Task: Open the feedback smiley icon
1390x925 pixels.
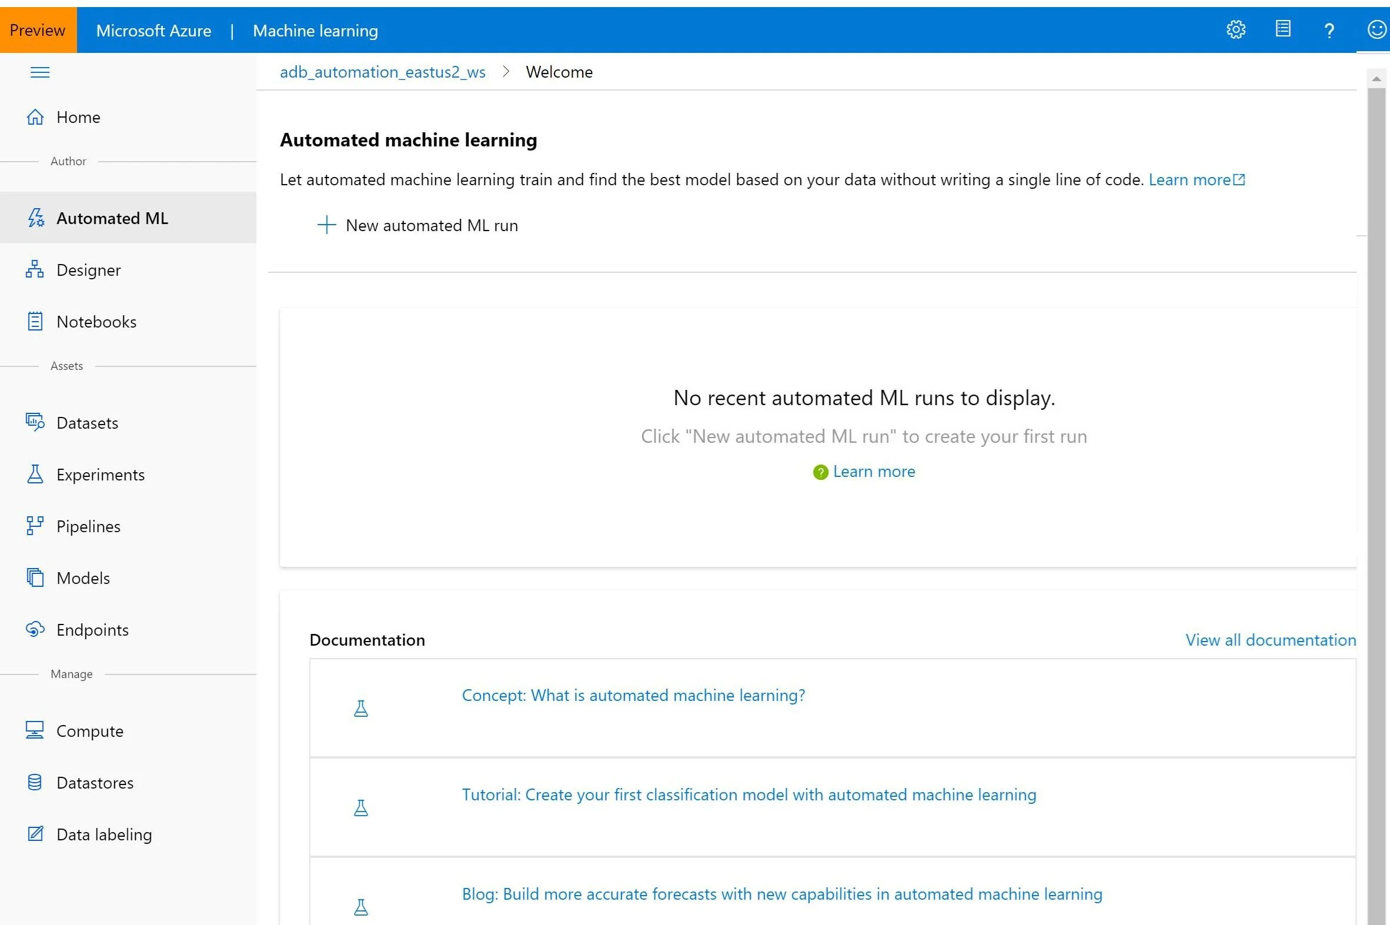Action: click(1376, 29)
